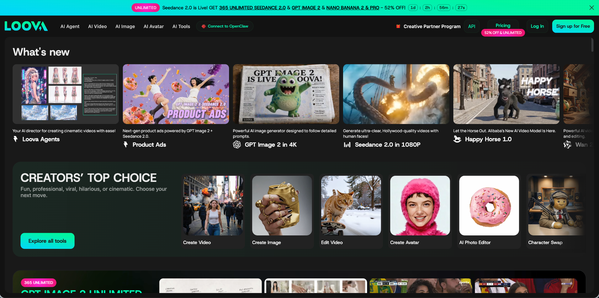
Task: Click the Product Ads title
Action: [149, 145]
